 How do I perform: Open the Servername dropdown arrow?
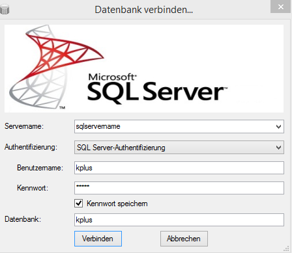278,127
